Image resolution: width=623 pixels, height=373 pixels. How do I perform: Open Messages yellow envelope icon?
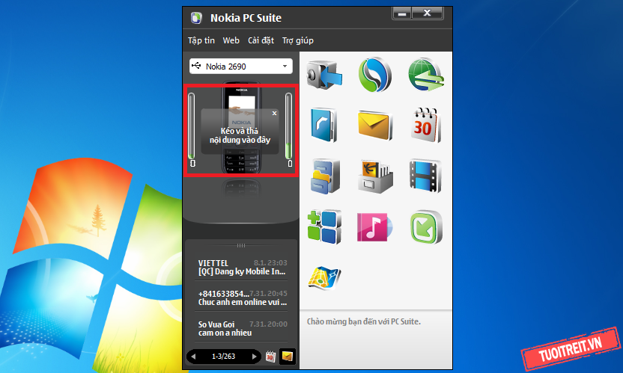click(x=374, y=125)
